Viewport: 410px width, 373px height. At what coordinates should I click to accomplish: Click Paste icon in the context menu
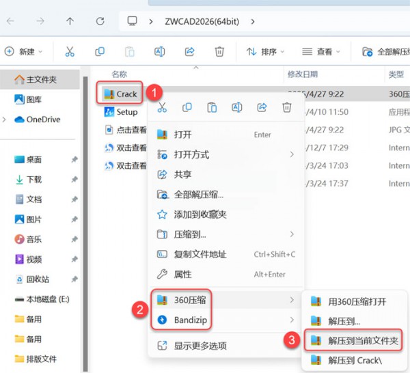point(212,107)
